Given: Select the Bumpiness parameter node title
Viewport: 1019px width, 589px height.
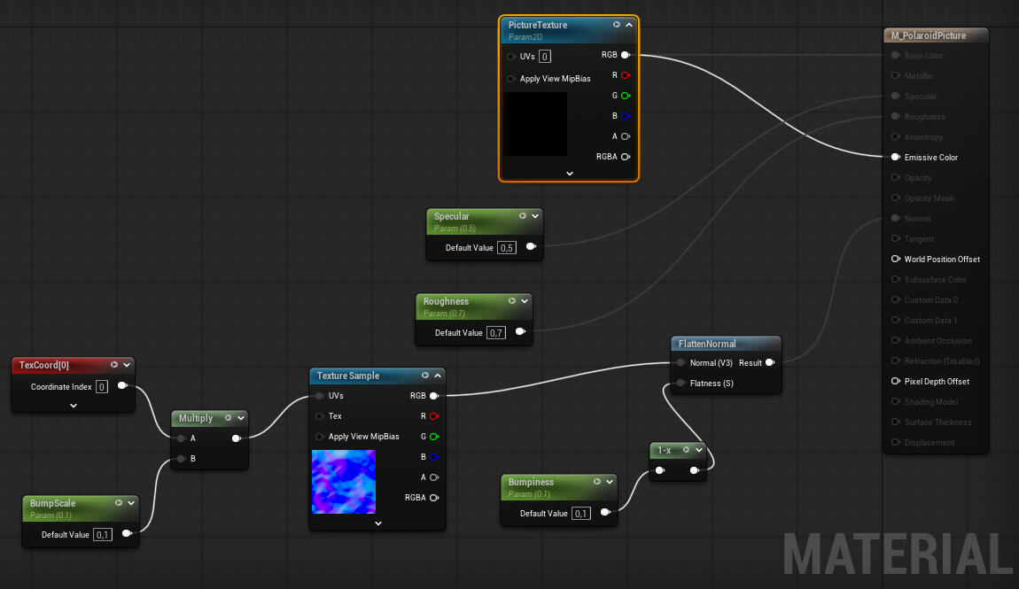Looking at the screenshot, I should 531,483.
